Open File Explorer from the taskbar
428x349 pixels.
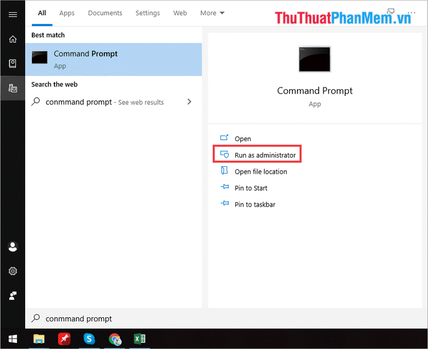[39, 339]
